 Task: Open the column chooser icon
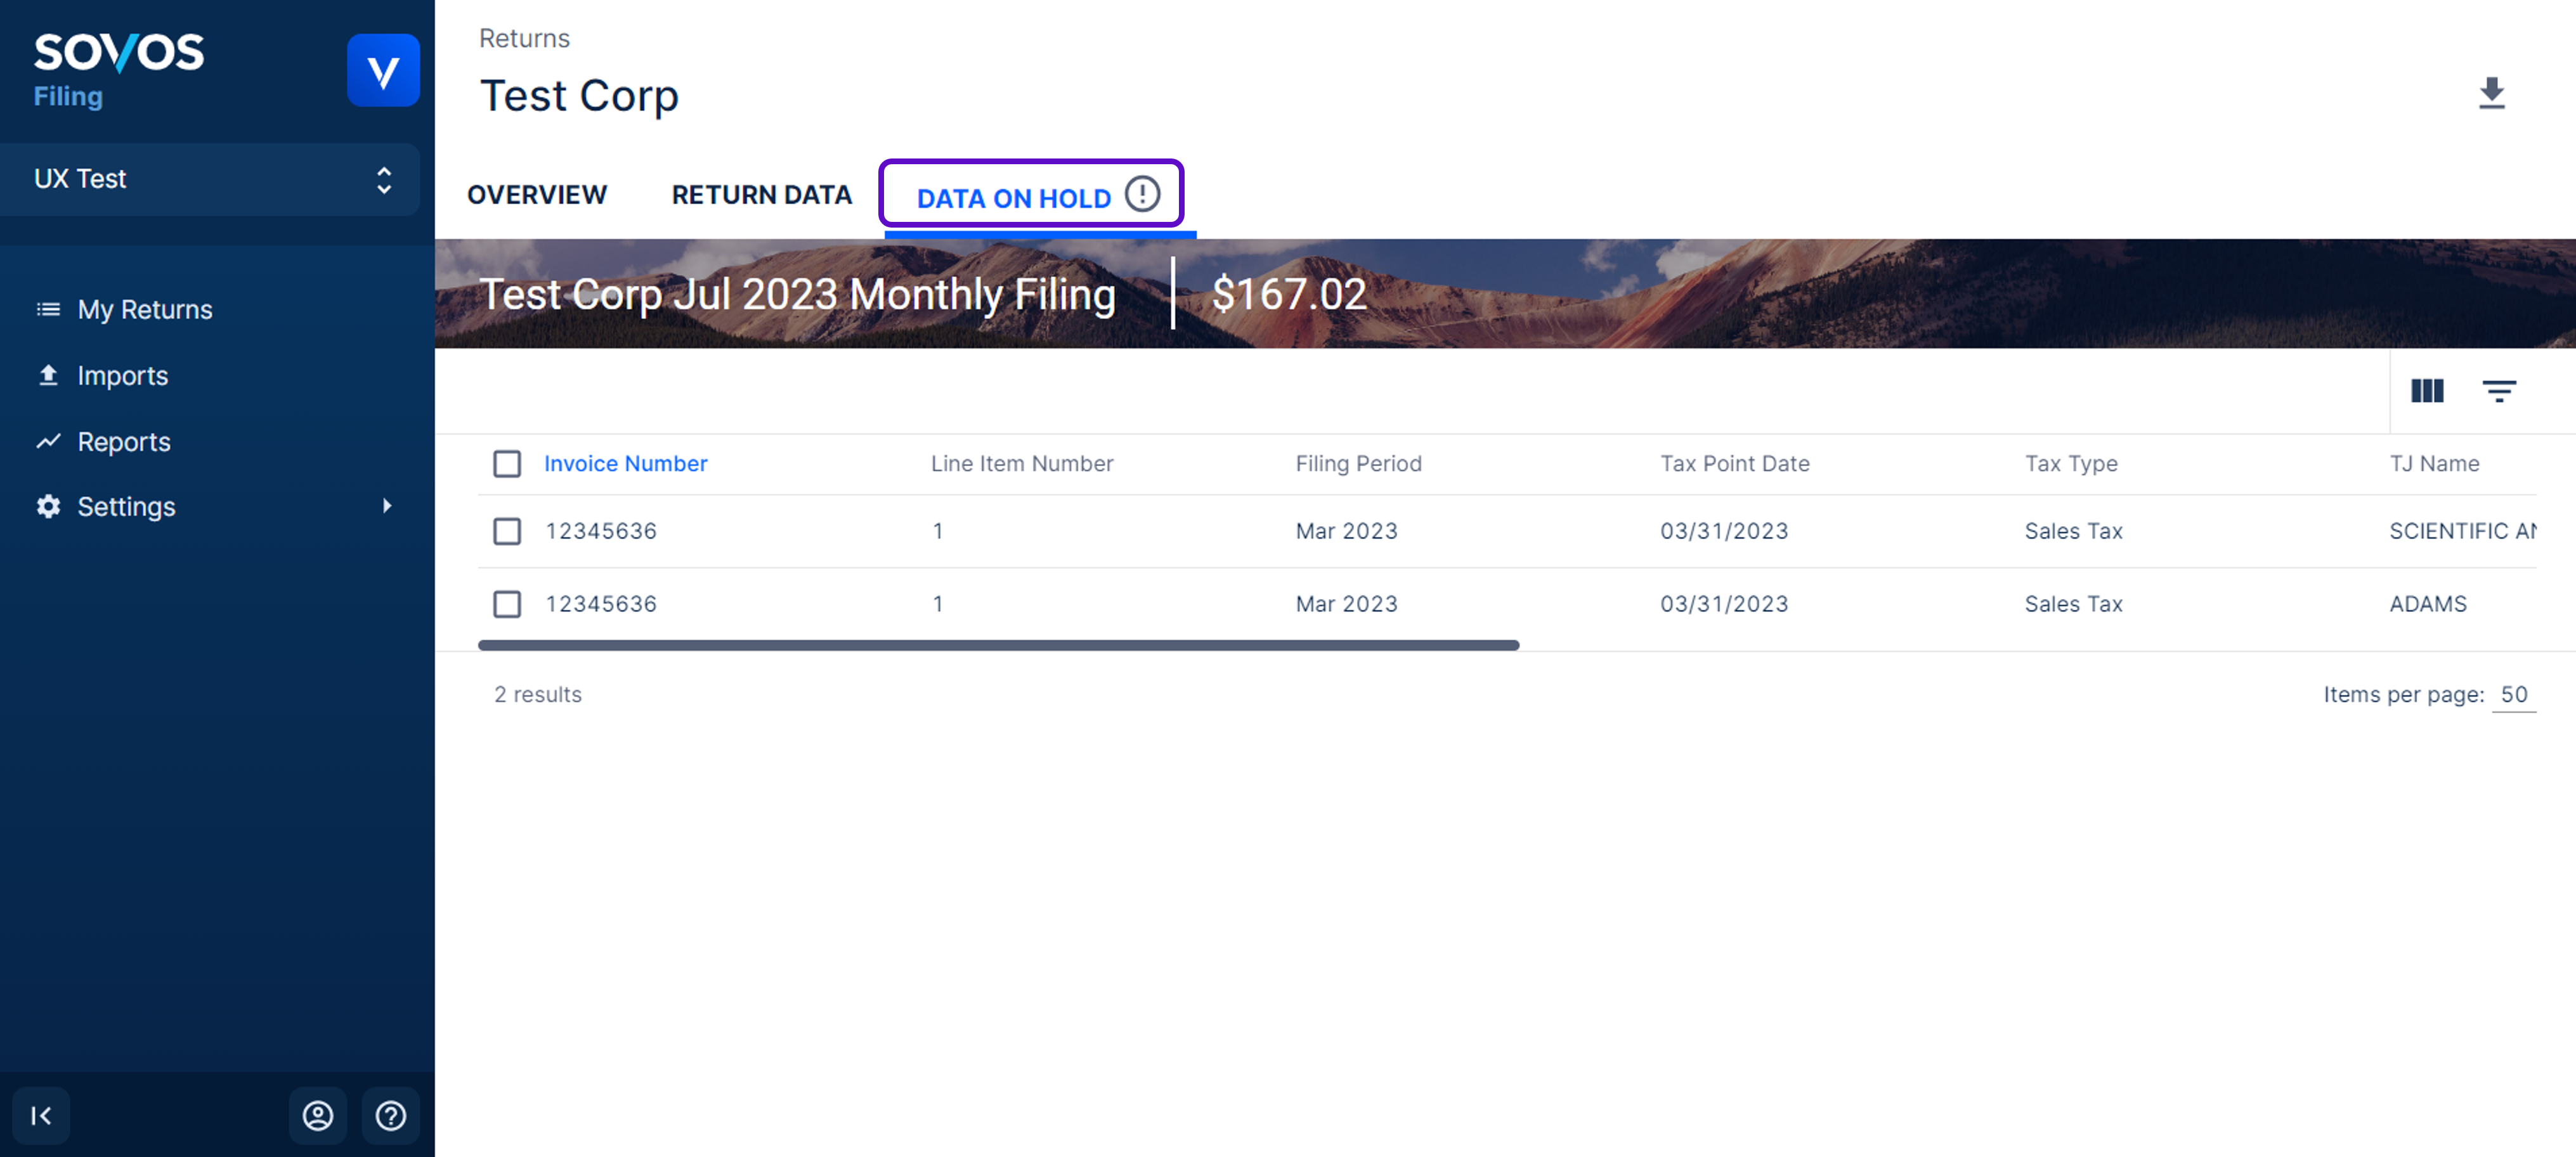click(2427, 391)
